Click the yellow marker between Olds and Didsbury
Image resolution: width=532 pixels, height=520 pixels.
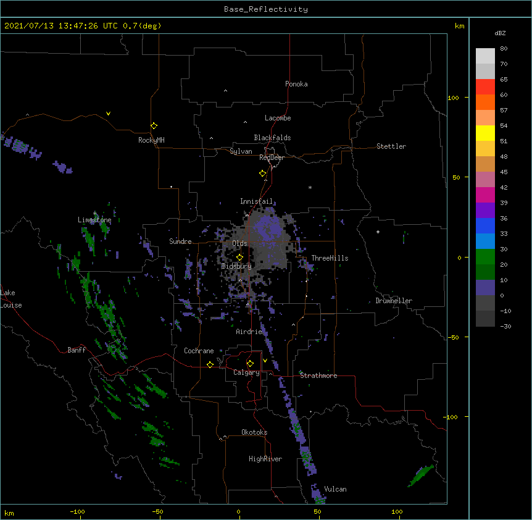pos(239,257)
